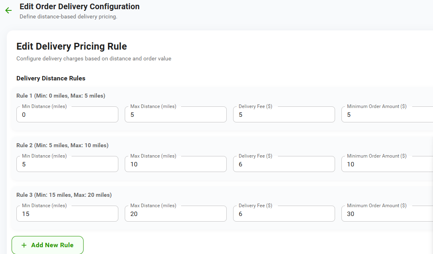Viewport: 433px width, 254px height.
Task: Click the Rule 3 header label
Action: tap(64, 195)
